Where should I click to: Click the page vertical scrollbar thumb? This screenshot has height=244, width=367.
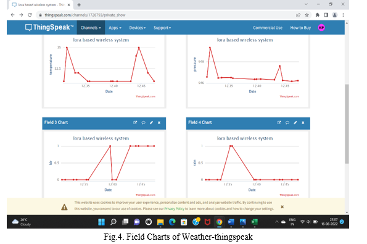point(347,124)
